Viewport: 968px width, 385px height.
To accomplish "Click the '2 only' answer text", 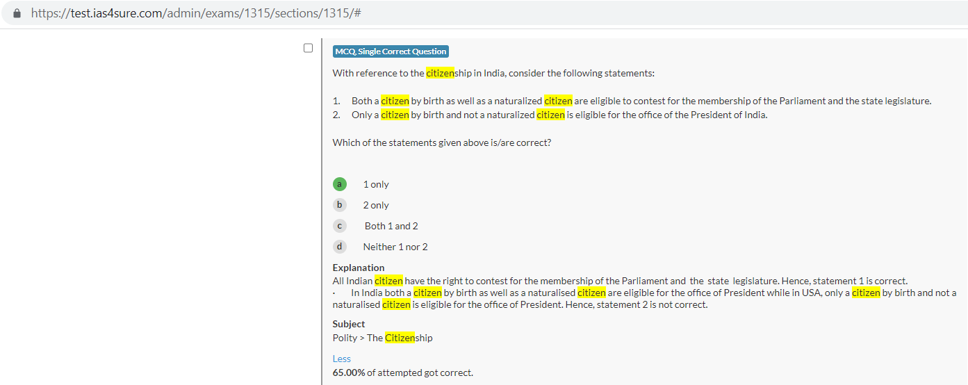I will (376, 205).
